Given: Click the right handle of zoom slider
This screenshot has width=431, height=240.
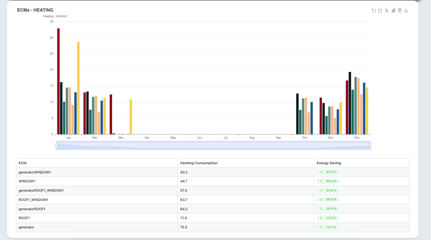Looking at the screenshot, I should pos(370,146).
